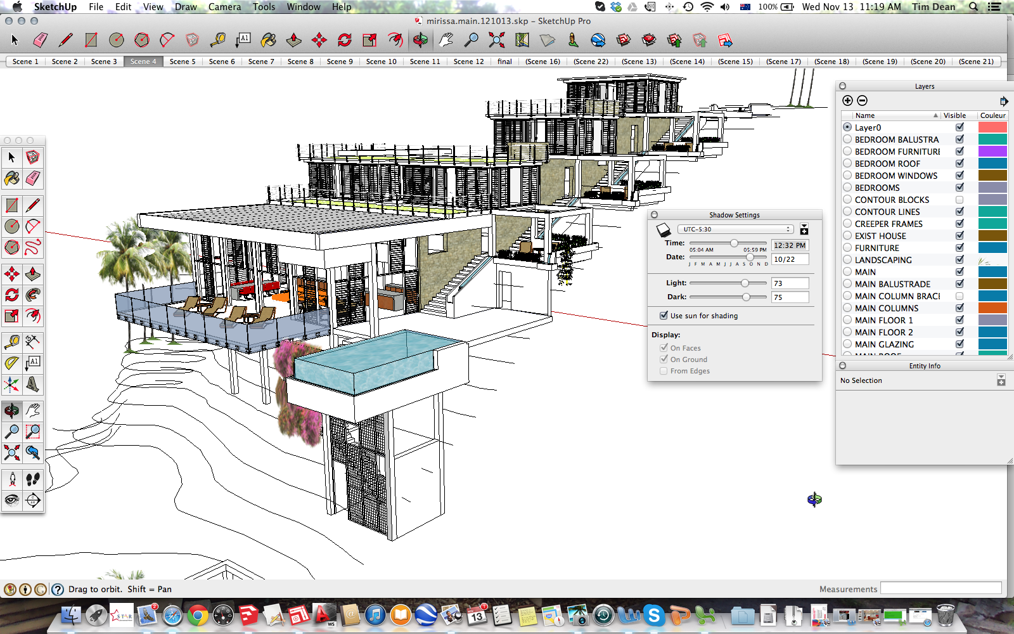Open Spotlight search in the menu bar
Viewport: 1014px width, 634px height.
(973, 7)
